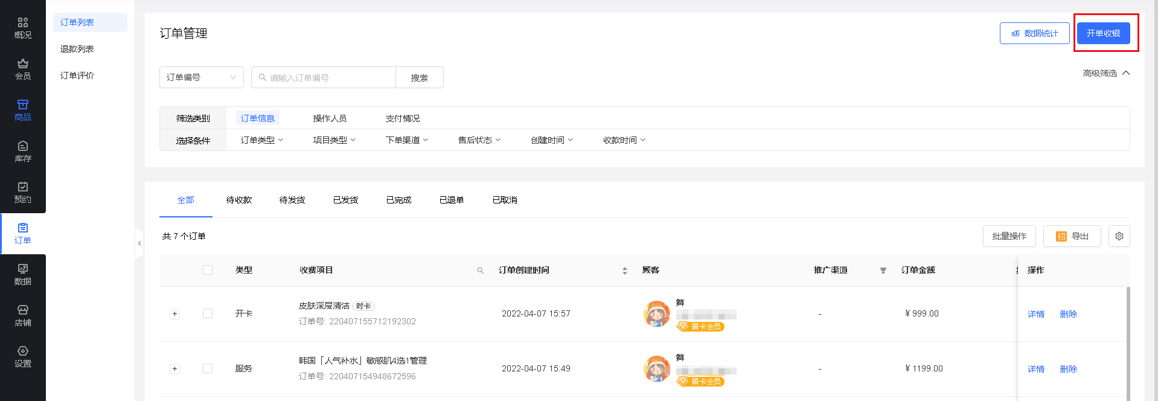The height and width of the screenshot is (401, 1158).
Task: Select the 订单信息 filter category
Action: coord(258,118)
